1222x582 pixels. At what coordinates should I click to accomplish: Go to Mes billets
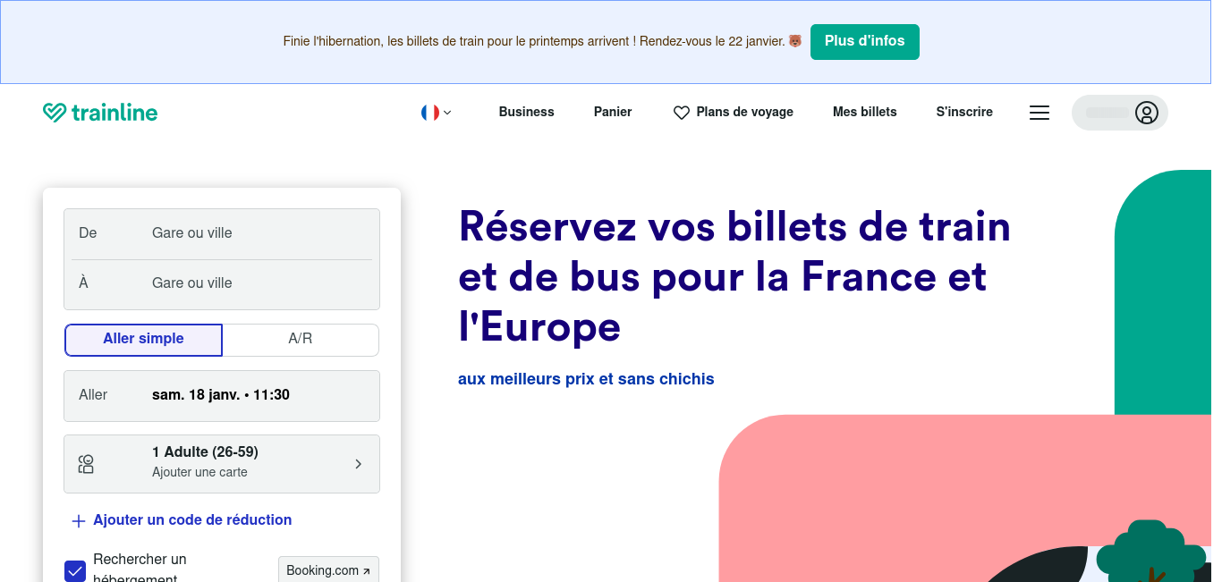click(864, 112)
